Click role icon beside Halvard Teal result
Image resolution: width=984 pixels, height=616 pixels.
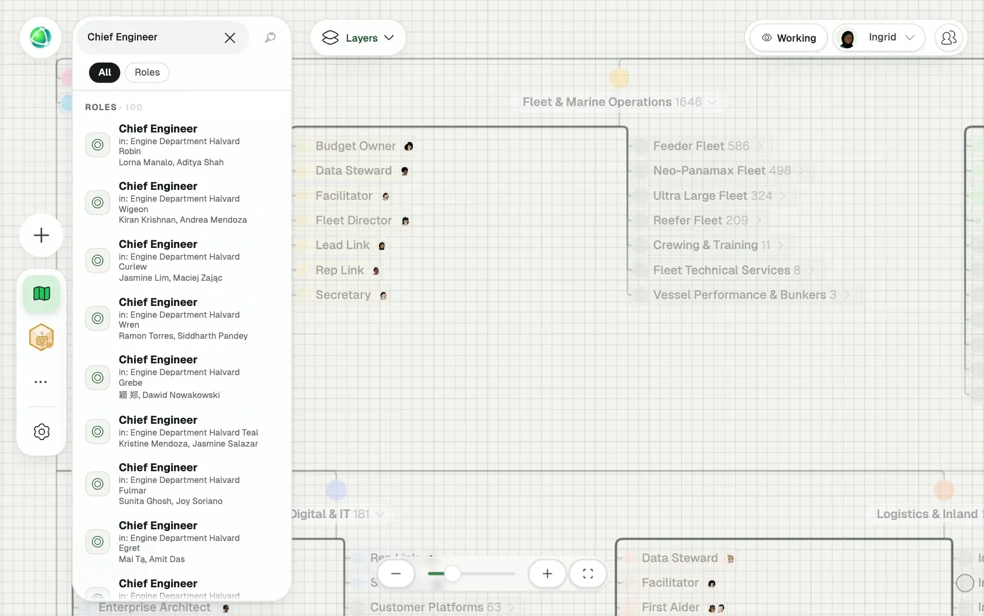coord(98,431)
